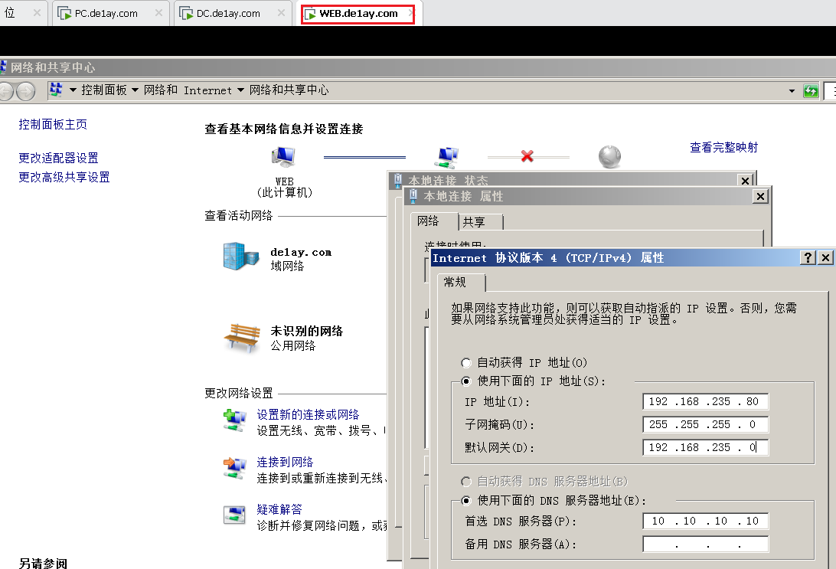The height and width of the screenshot is (569, 836).
Task: Open 更改适配器设置 link
Action: (58, 158)
